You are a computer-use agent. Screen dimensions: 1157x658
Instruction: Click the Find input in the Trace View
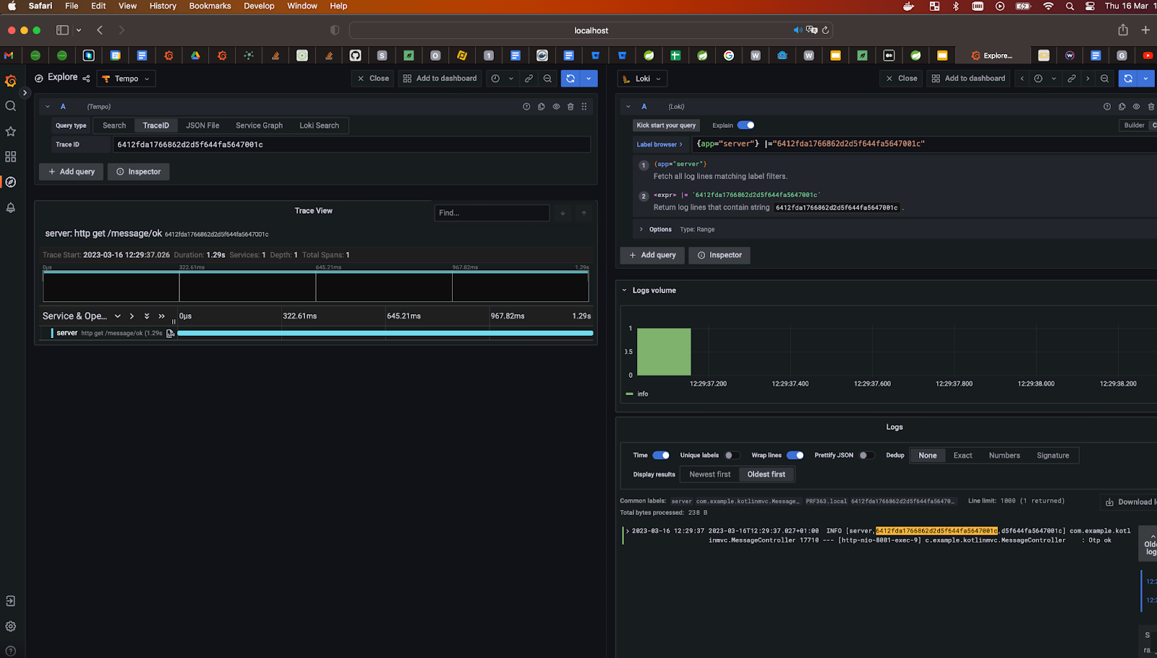pos(492,212)
